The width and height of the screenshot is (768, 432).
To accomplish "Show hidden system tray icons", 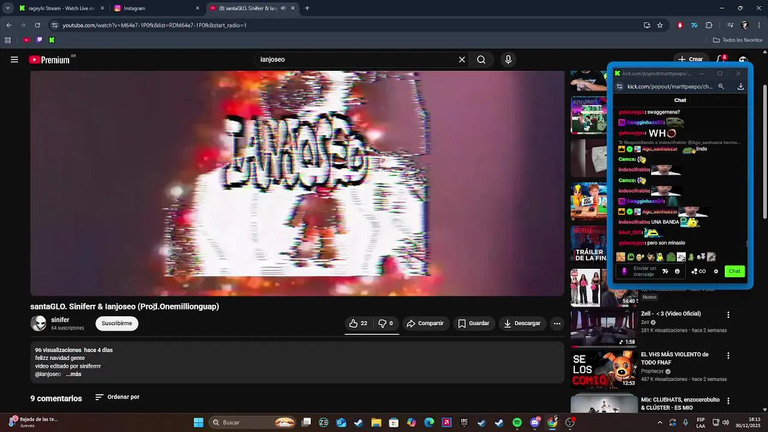I will (660, 422).
